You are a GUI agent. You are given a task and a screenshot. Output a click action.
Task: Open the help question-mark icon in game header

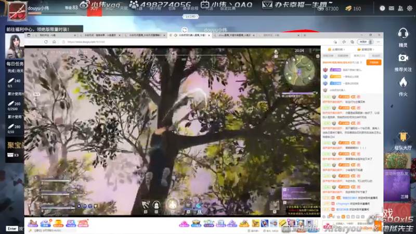coord(382,8)
